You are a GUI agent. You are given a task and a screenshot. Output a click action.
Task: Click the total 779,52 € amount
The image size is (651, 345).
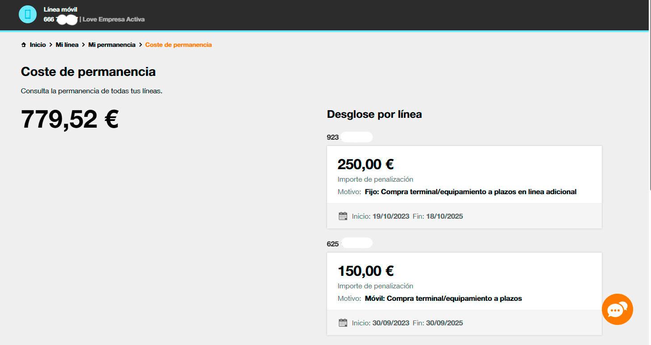[70, 119]
